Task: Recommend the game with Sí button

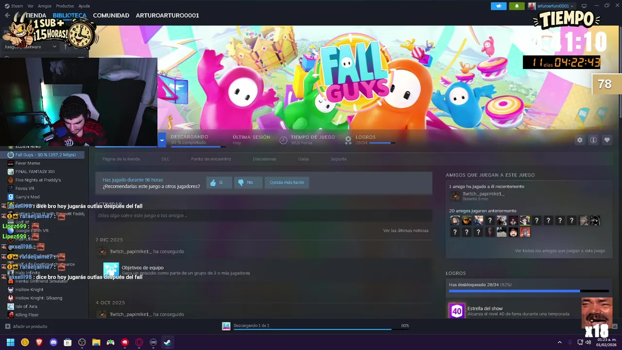Action: [x=219, y=182]
